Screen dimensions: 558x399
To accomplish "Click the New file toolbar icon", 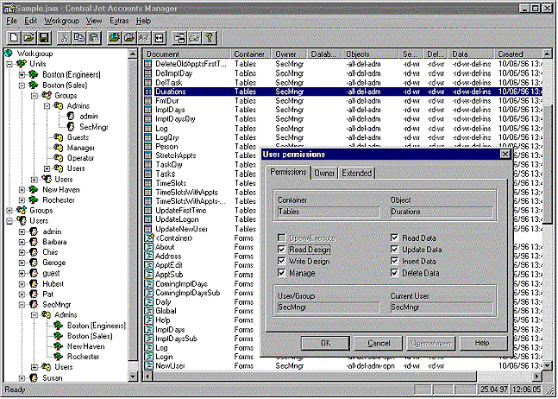I will tap(14, 37).
